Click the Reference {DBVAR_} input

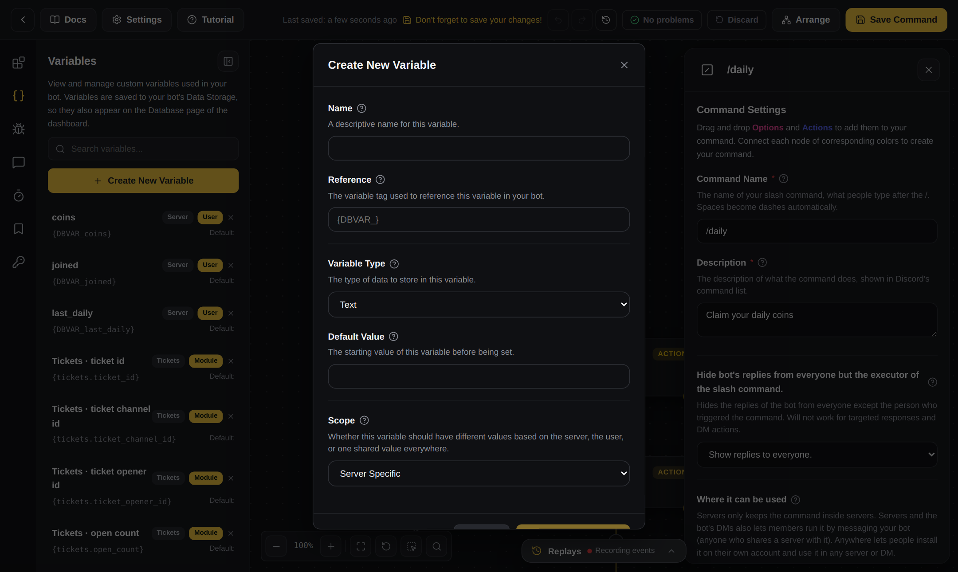[x=479, y=219]
